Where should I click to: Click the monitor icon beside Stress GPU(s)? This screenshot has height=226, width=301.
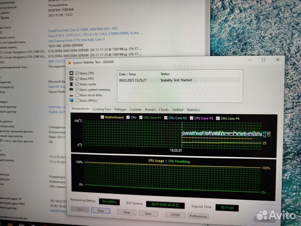[71, 100]
